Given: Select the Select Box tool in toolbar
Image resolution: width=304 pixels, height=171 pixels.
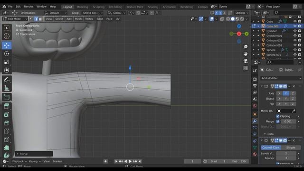Looking at the screenshot, I should click(7, 28).
